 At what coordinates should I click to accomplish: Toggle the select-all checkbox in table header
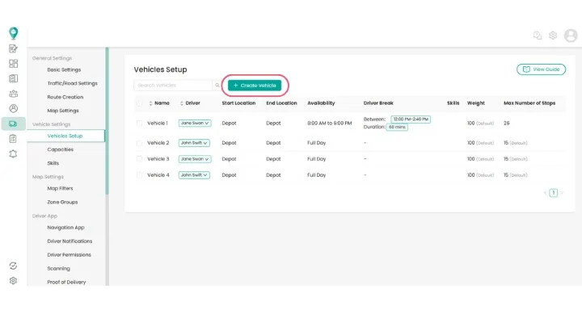pos(140,103)
